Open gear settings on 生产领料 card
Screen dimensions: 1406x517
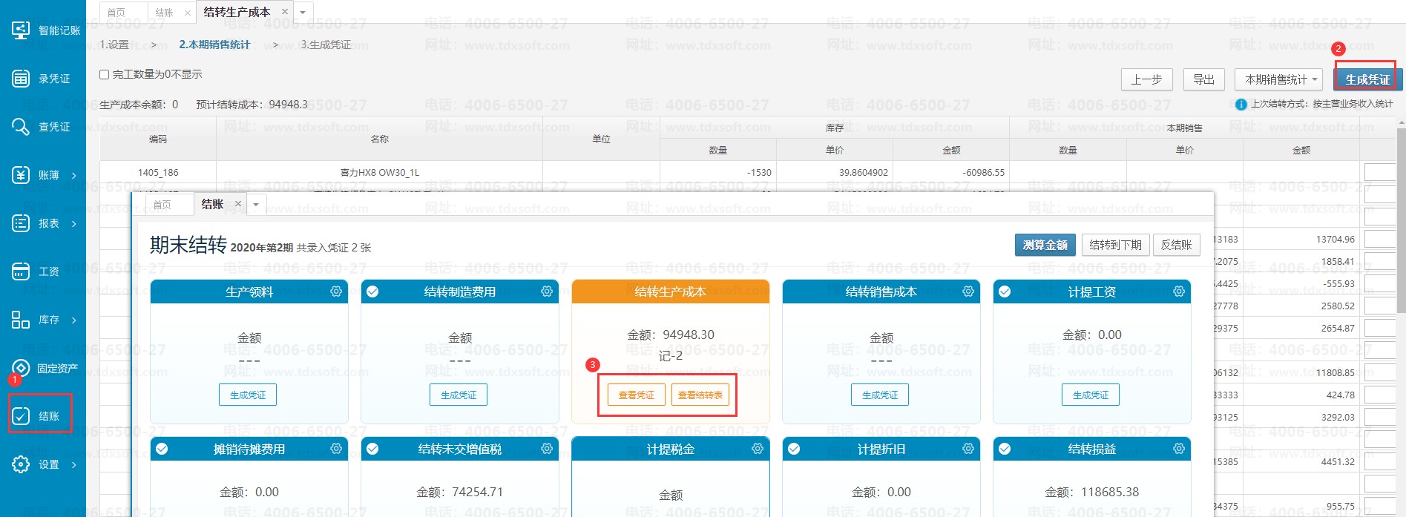[336, 292]
